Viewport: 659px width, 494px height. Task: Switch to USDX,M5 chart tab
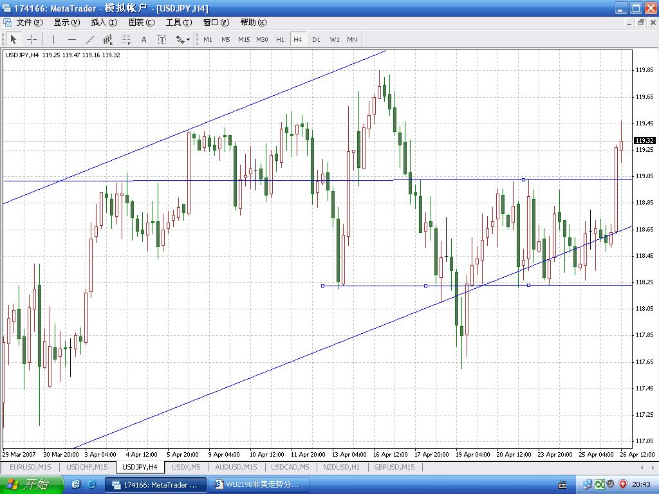pos(186,467)
